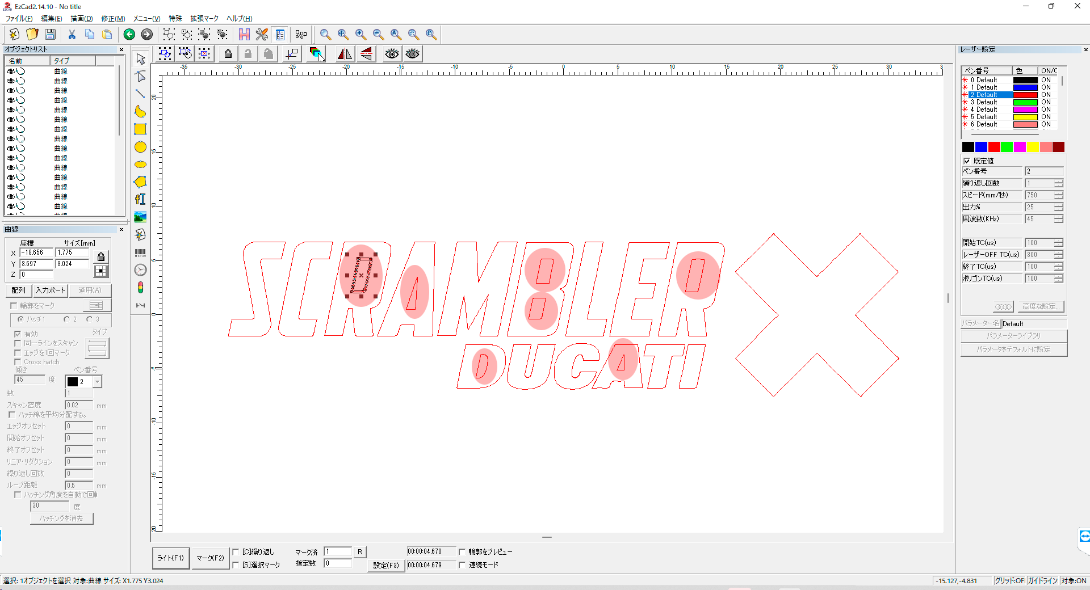Toggle the 連続モード checkbox
The width and height of the screenshot is (1090, 590).
click(462, 565)
